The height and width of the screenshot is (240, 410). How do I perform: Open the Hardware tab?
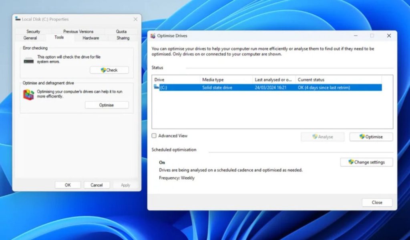(x=91, y=38)
